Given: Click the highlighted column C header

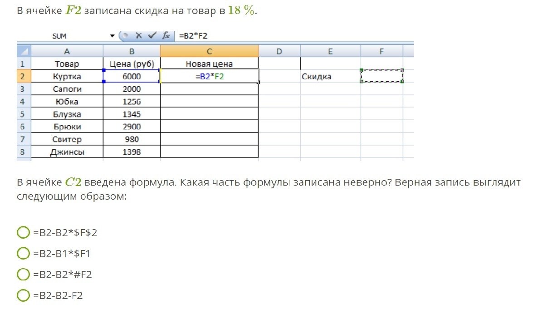Looking at the screenshot, I should (x=209, y=51).
